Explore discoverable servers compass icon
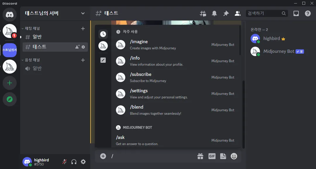316x169 pixels. click(x=9, y=99)
